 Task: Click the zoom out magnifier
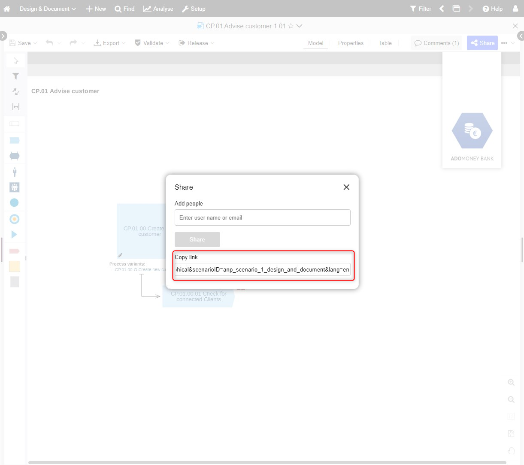click(511, 399)
